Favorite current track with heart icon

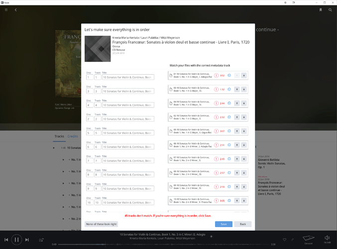tap(284, 240)
